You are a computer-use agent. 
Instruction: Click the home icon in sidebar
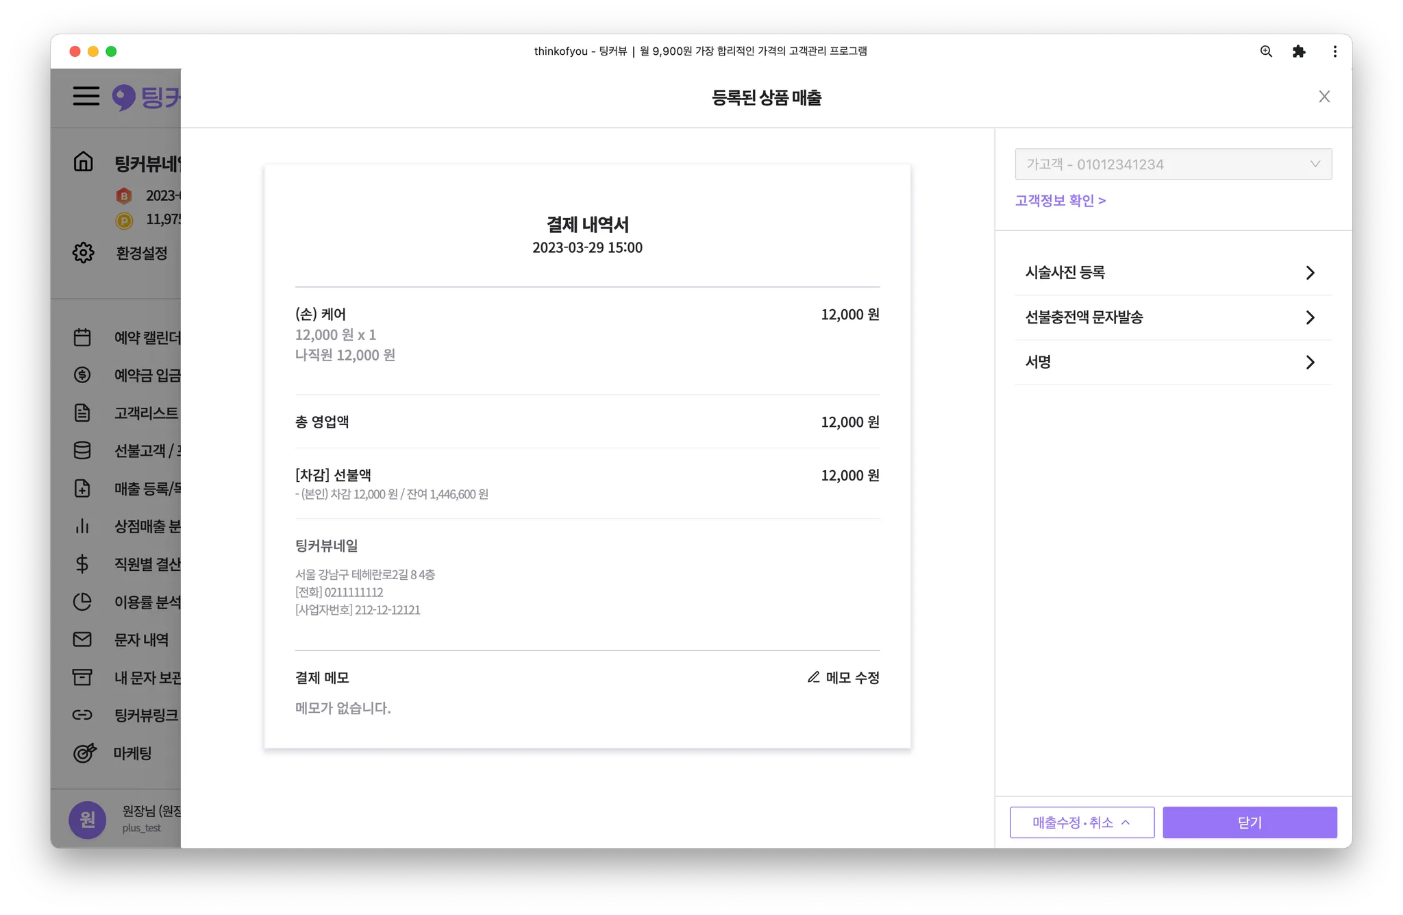[83, 162]
